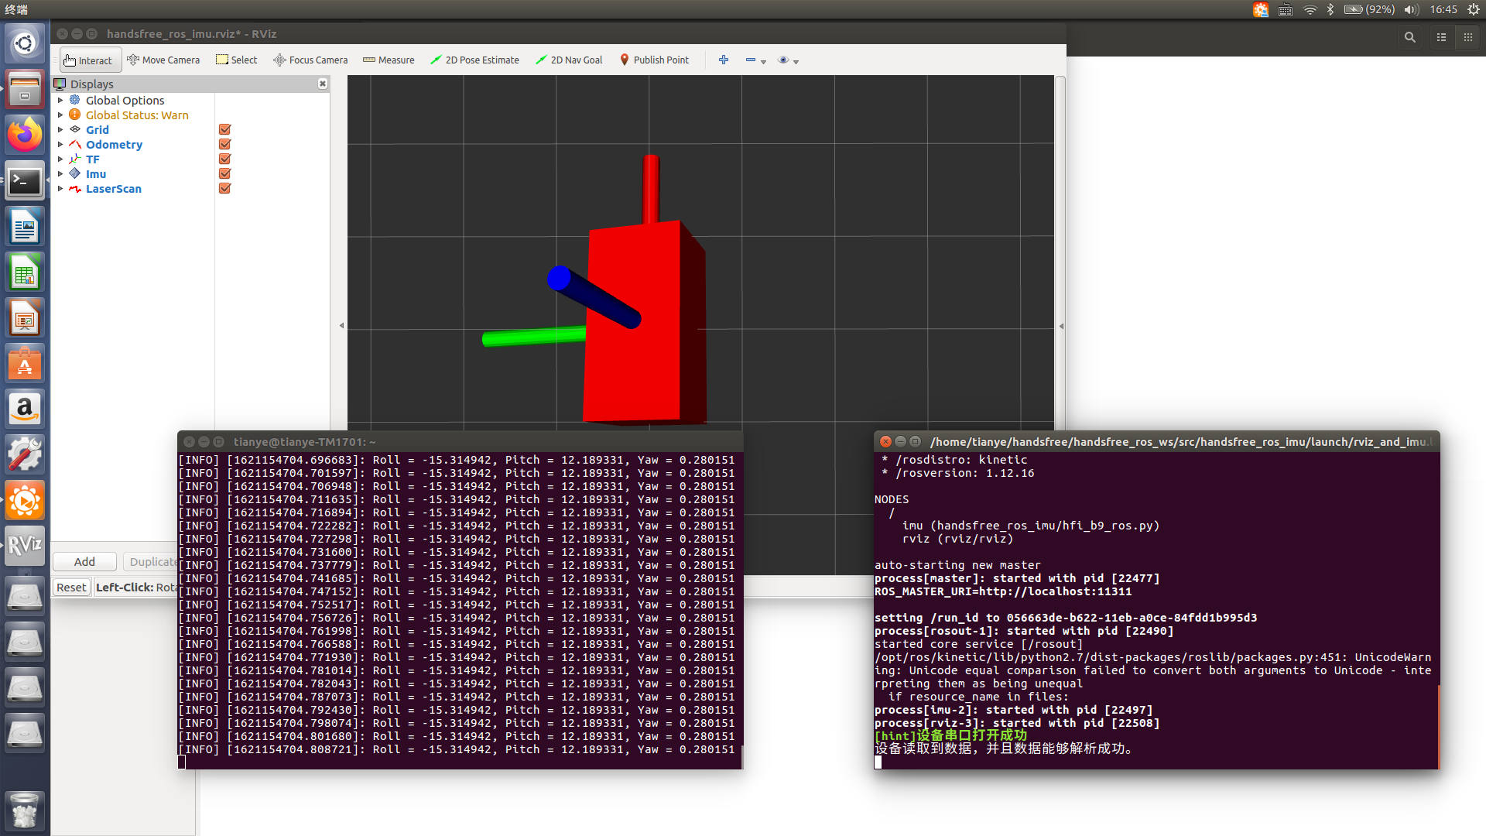
Task: Uncheck the Grid display checkbox
Action: [x=225, y=130]
